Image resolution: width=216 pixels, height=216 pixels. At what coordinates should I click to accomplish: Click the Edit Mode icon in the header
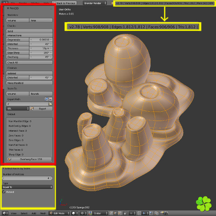[x=51, y=213]
